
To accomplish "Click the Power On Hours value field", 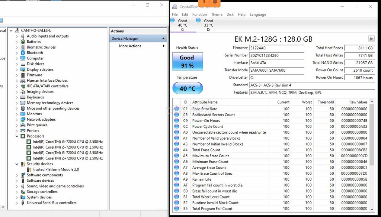I will tap(359, 78).
